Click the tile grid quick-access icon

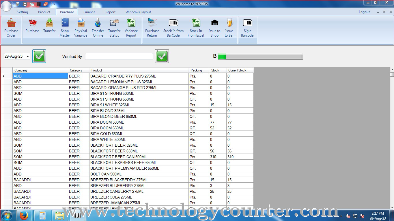[38, 4]
